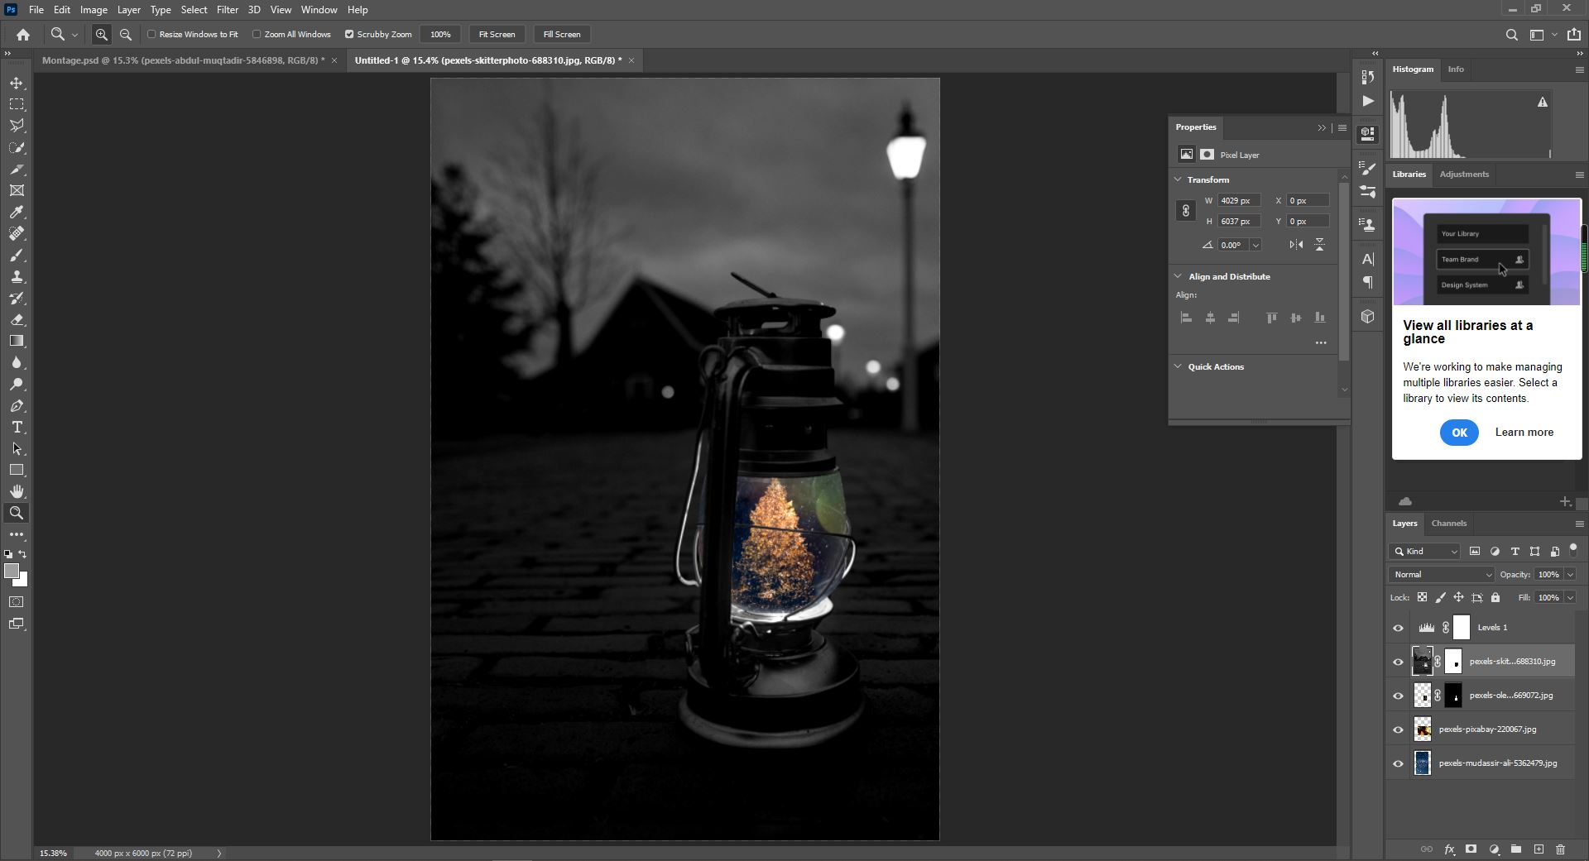Open search icon in top right
The image size is (1589, 861).
click(1511, 35)
